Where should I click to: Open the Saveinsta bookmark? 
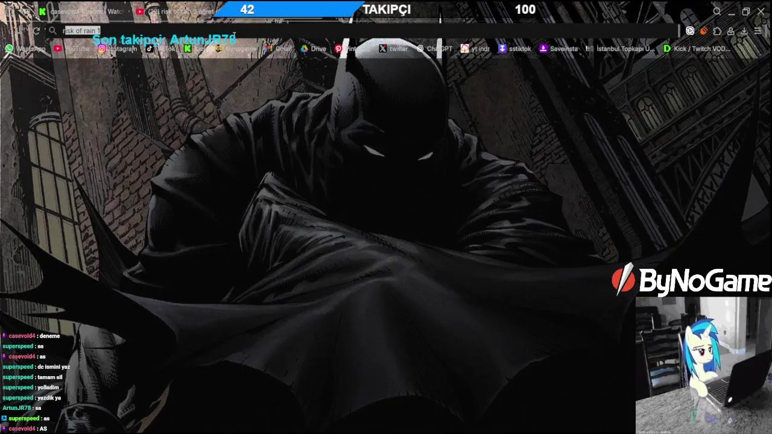tap(558, 49)
